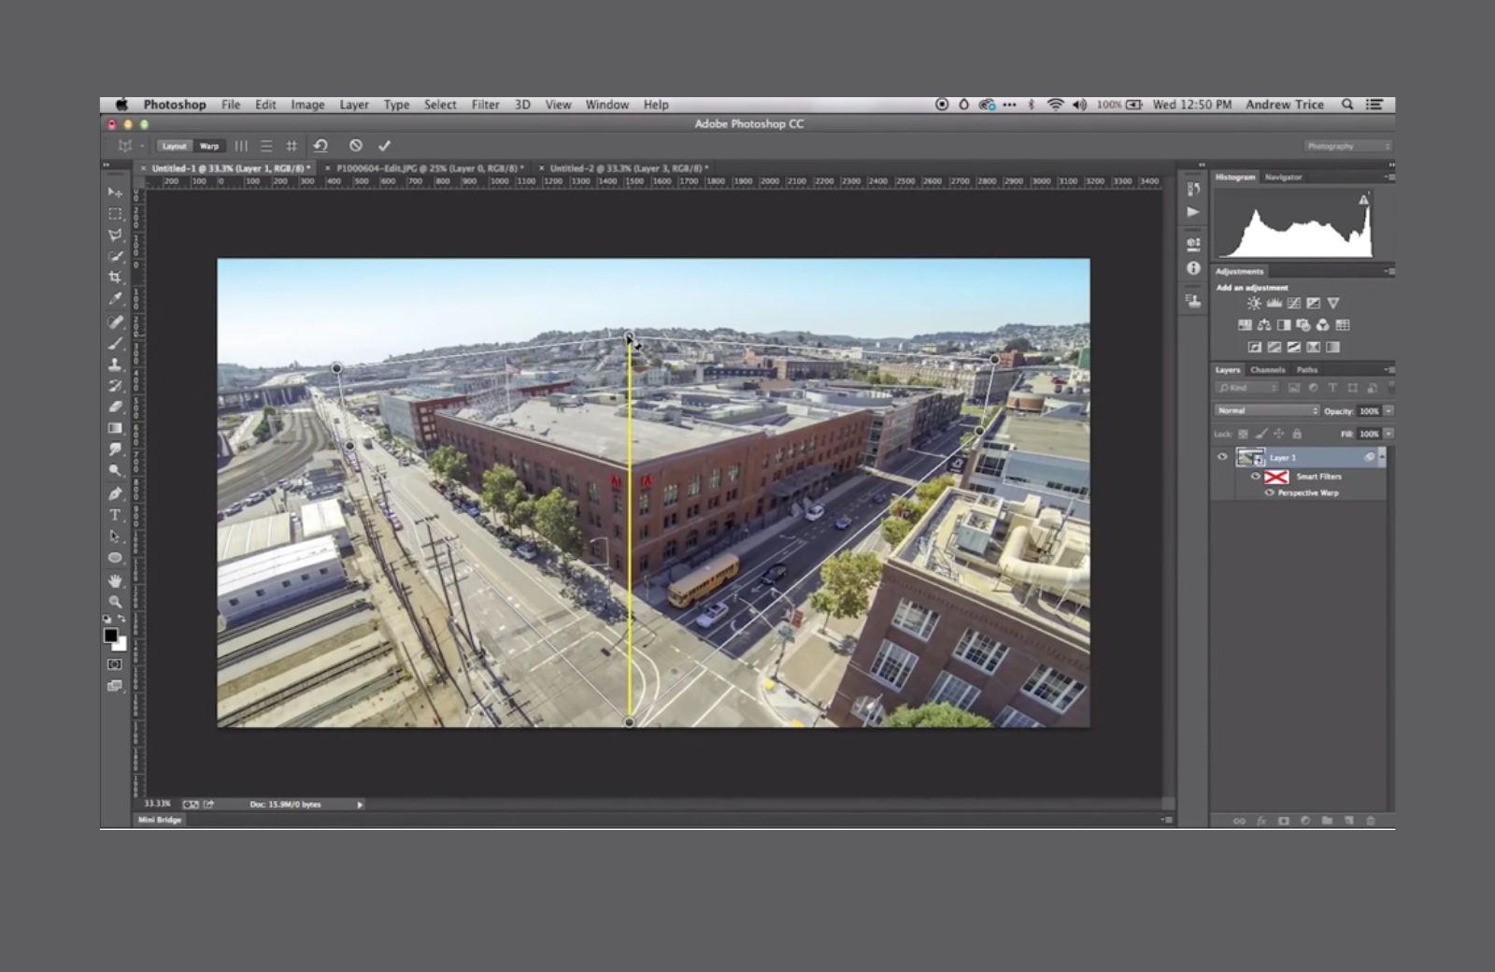Open the Photography workspace dropdown
The image size is (1495, 972).
coord(1347,146)
